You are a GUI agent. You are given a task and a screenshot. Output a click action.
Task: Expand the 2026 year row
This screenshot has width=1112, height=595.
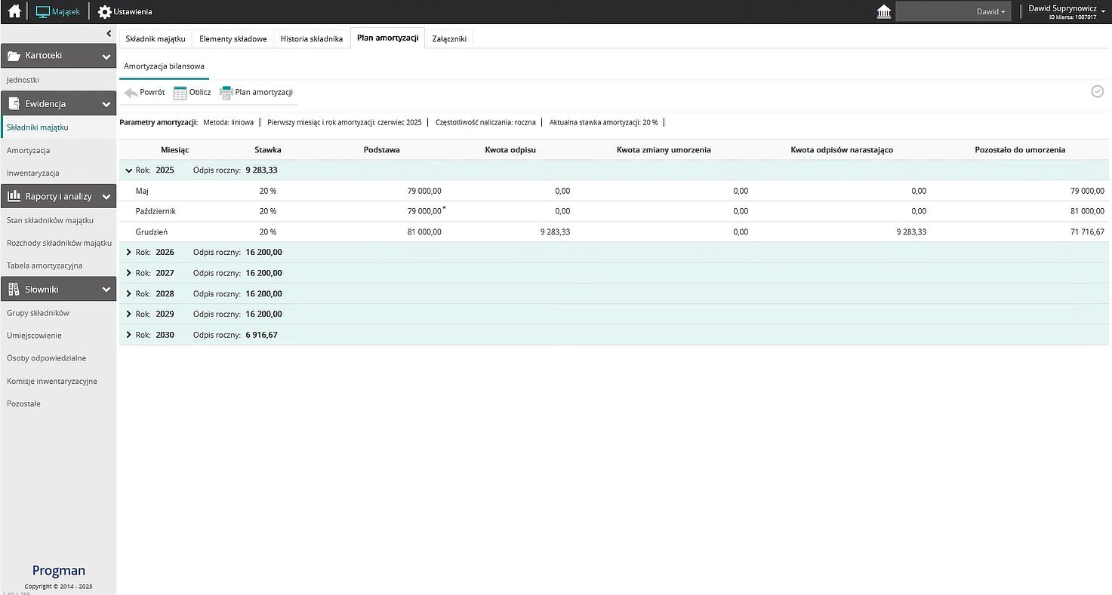coord(129,253)
